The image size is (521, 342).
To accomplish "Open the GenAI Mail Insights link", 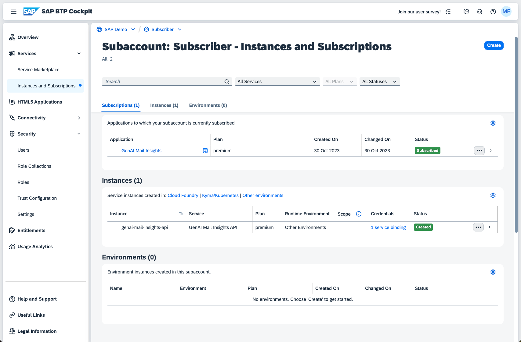I will (x=141, y=151).
